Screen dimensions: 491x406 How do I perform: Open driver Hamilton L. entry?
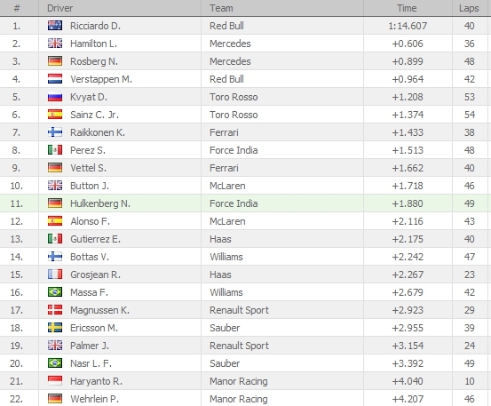coord(93,44)
